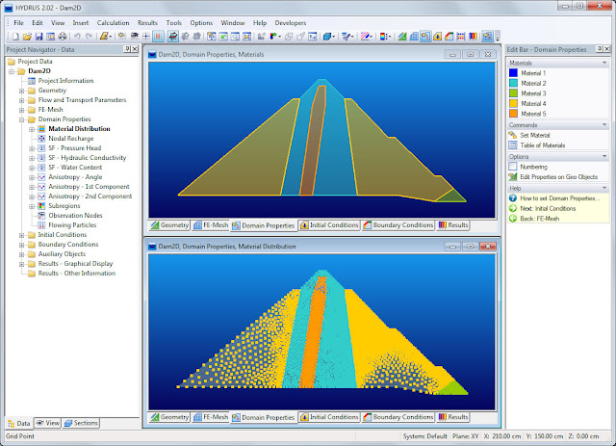Screen dimensions: 616x446
Task: Click the Boundary Conditions toolbar icon
Action: pyautogui.click(x=449, y=37)
